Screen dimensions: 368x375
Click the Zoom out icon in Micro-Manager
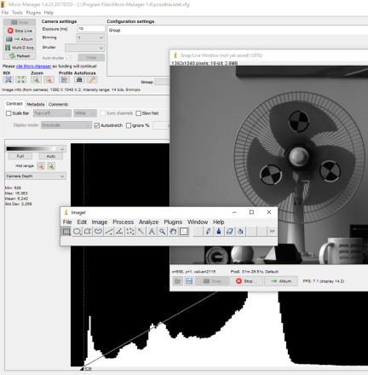tap(49, 80)
